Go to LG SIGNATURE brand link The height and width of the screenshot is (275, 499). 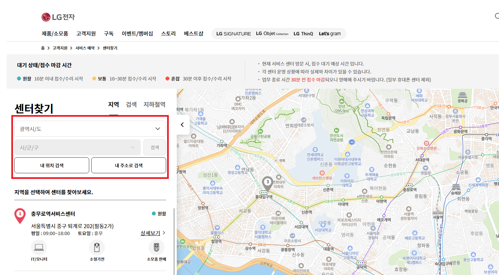pos(234,34)
